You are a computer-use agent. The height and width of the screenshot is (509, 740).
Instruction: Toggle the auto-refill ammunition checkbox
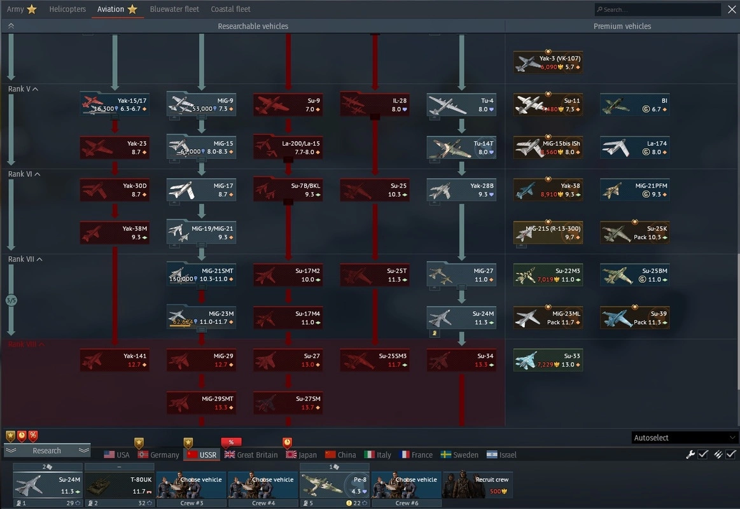pos(731,454)
